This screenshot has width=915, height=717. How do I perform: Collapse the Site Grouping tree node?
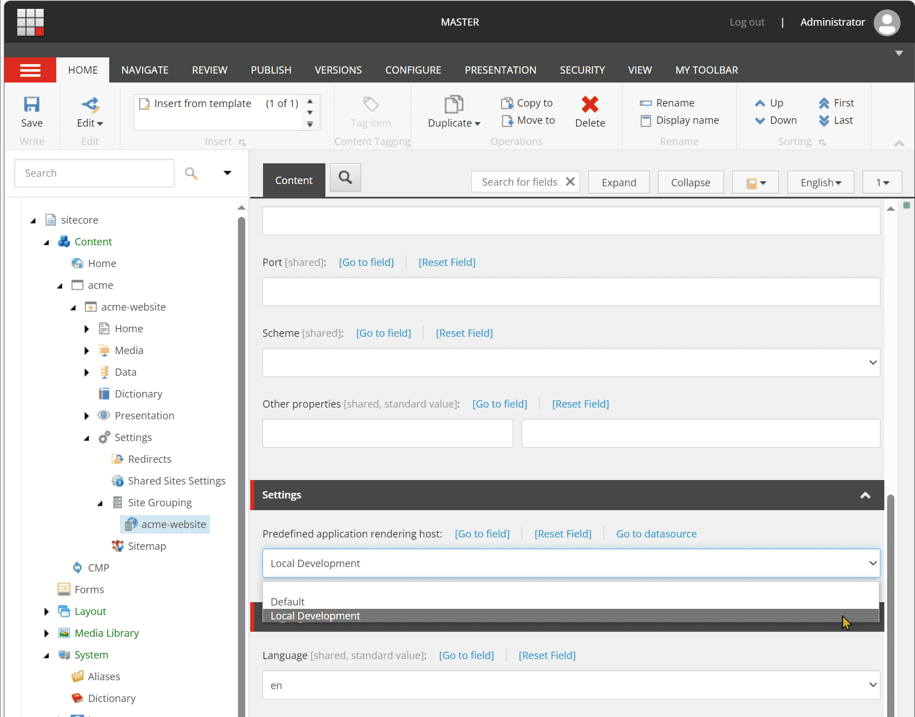coord(100,503)
